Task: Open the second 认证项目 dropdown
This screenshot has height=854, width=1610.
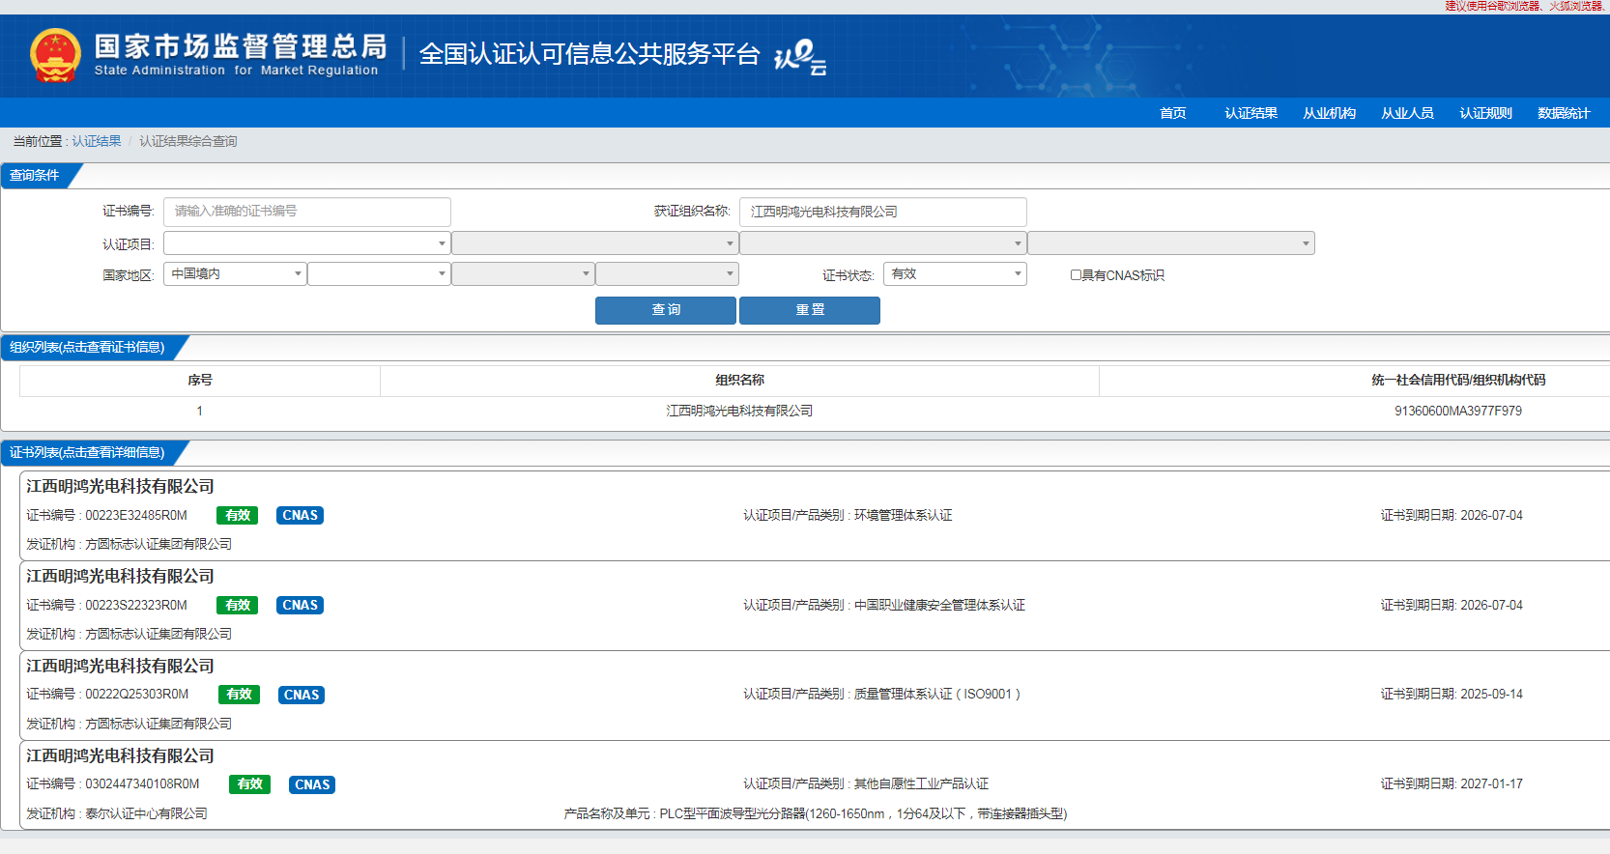Action: point(594,243)
